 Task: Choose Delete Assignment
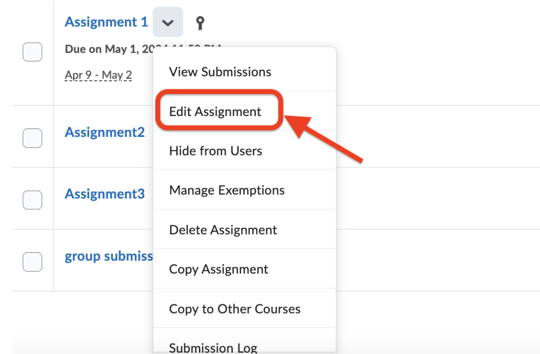point(223,229)
